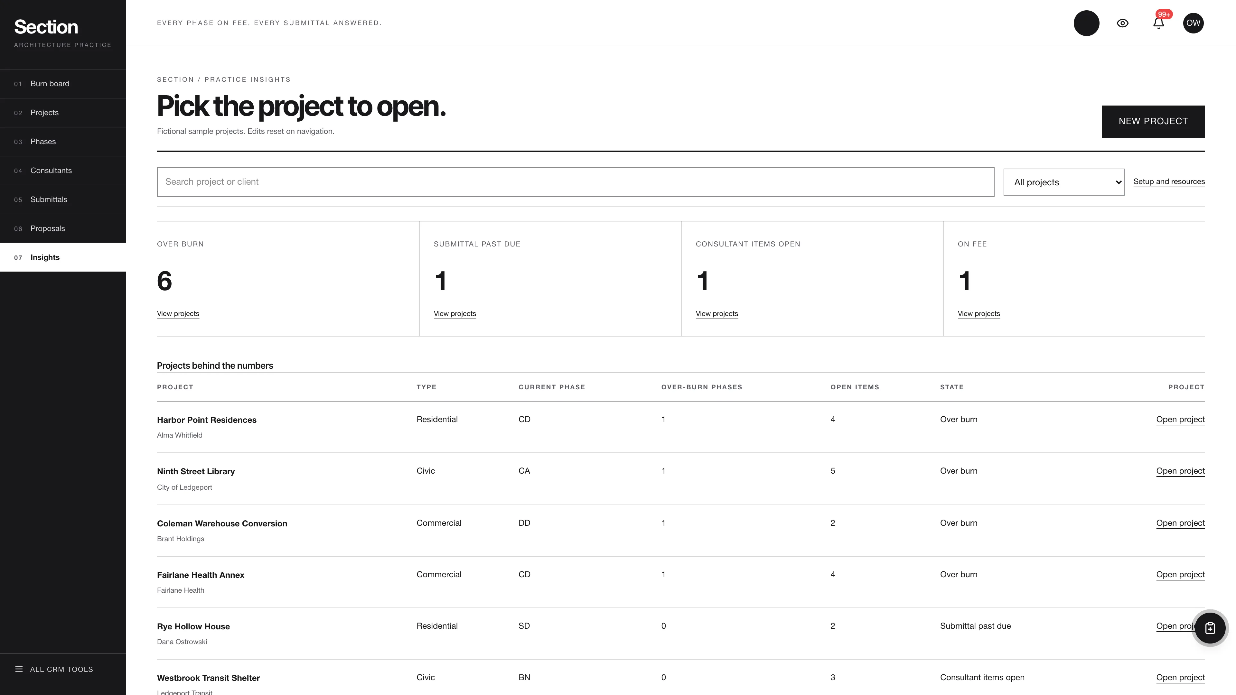Open project for Coleman Warehouse Conversion
The width and height of the screenshot is (1236, 695).
[x=1180, y=523]
